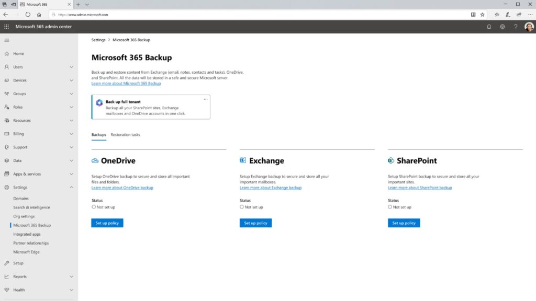This screenshot has height=301, width=536.
Task: Select the Backups tab
Action: click(x=98, y=134)
